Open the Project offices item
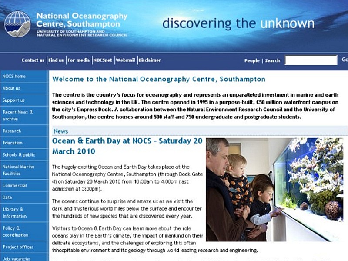The height and width of the screenshot is (261, 348). click(x=24, y=247)
